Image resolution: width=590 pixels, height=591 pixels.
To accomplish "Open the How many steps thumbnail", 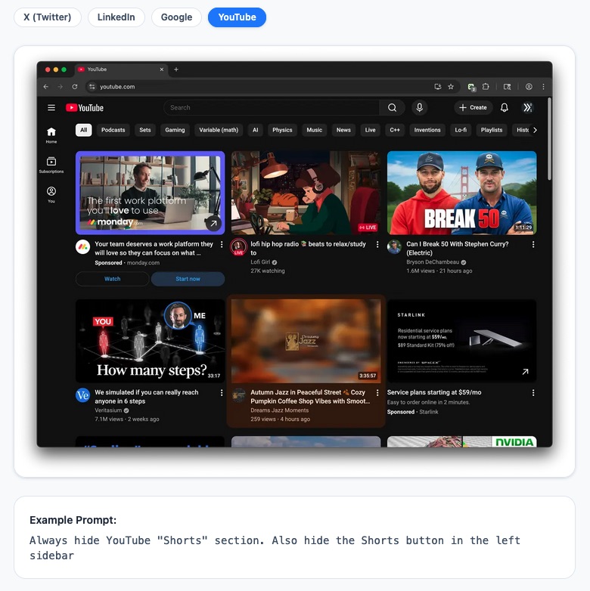I will (150, 341).
